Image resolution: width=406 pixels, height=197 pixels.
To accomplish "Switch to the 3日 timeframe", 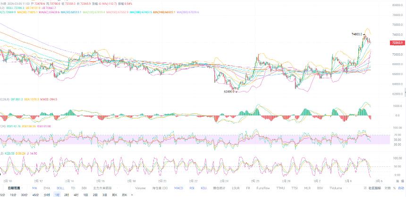I will pyautogui.click(x=105, y=195).
